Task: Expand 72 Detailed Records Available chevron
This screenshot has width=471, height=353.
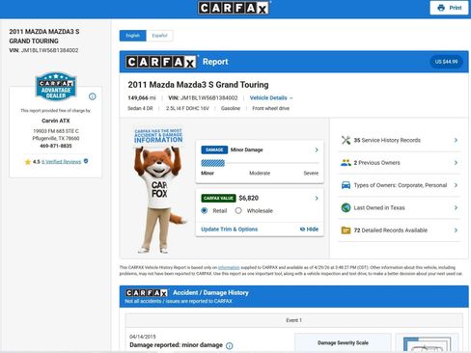Action: tap(456, 231)
